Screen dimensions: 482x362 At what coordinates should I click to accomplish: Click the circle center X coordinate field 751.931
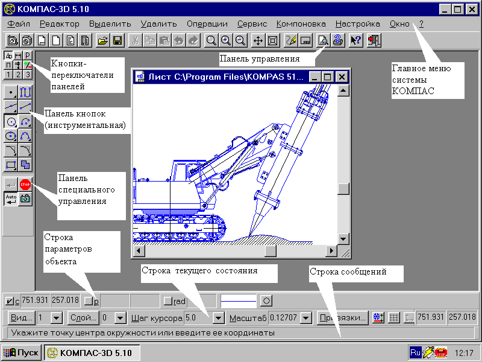[35, 300]
